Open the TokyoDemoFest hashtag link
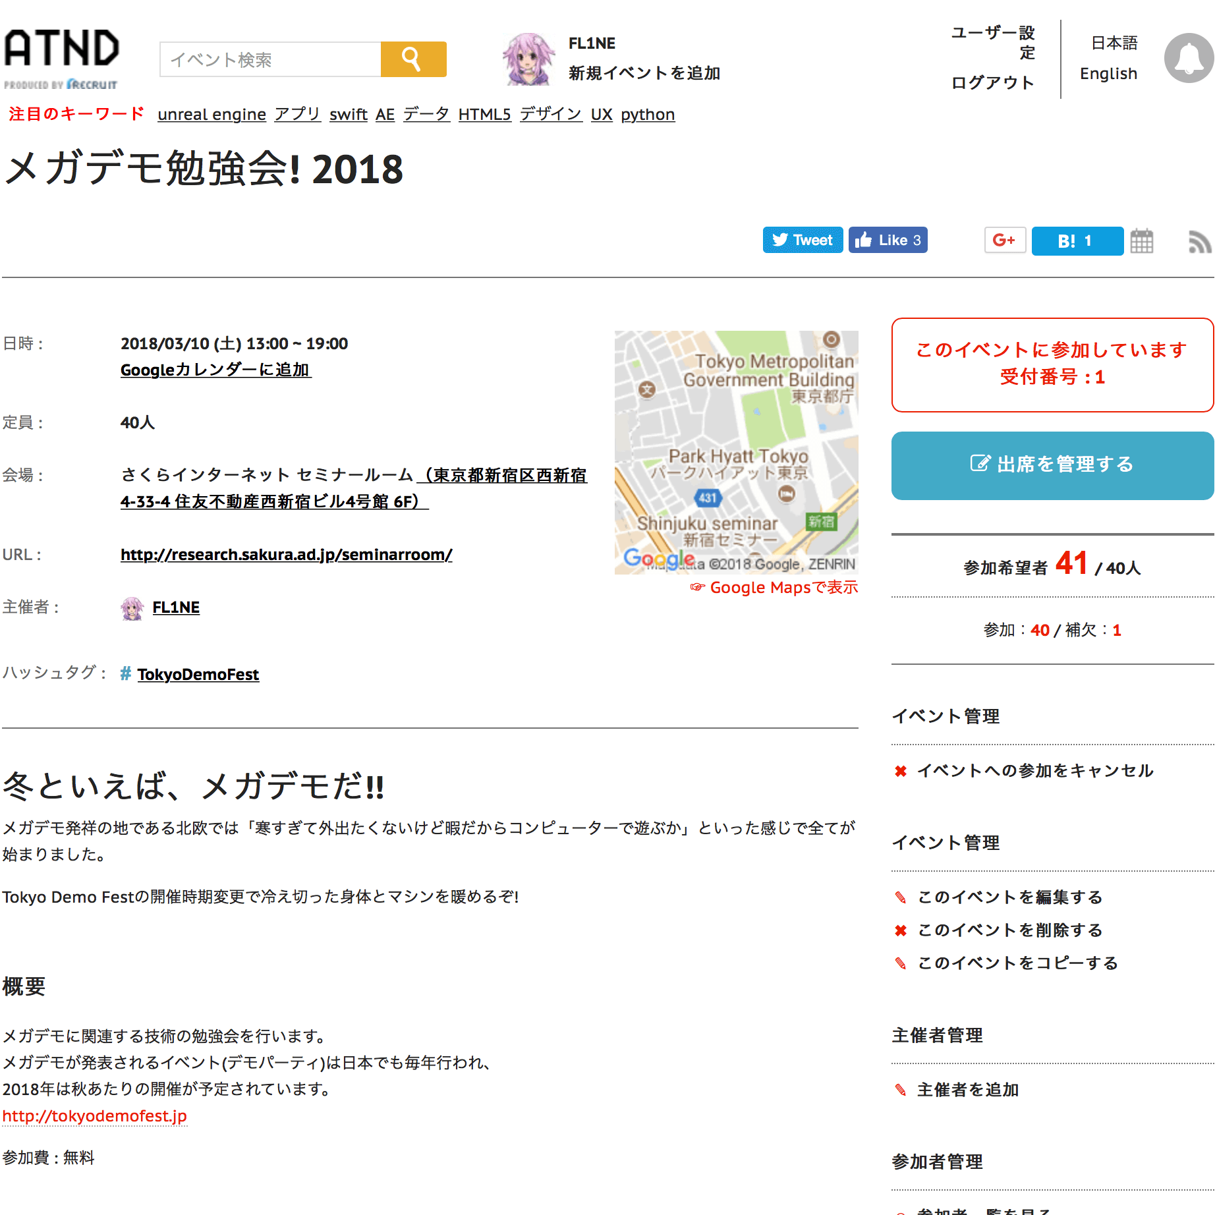Image resolution: width=1215 pixels, height=1215 pixels. coord(198,675)
